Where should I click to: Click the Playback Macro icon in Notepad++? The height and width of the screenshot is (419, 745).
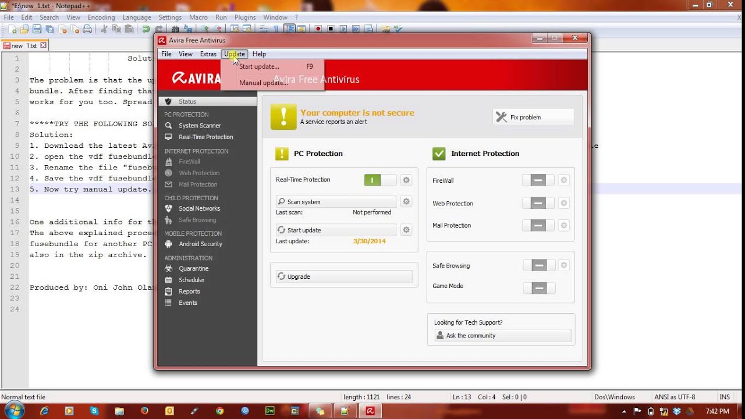coord(343,29)
